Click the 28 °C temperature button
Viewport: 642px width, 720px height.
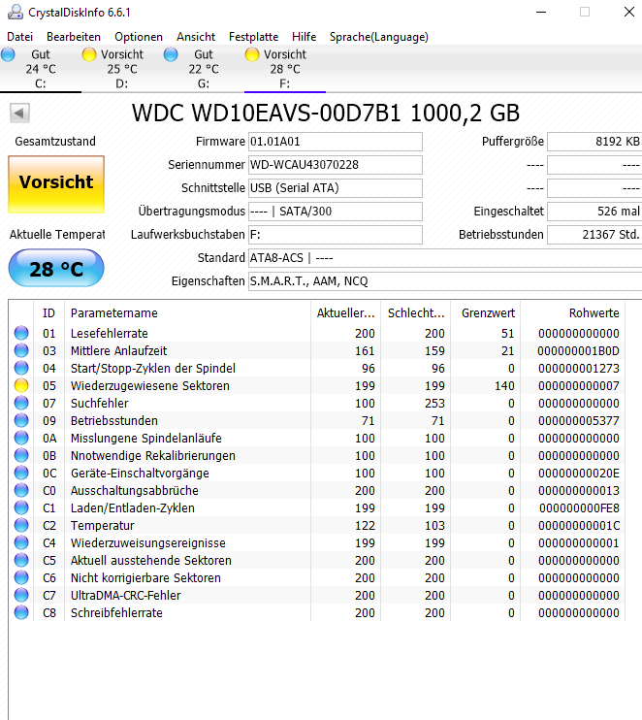[x=56, y=268]
